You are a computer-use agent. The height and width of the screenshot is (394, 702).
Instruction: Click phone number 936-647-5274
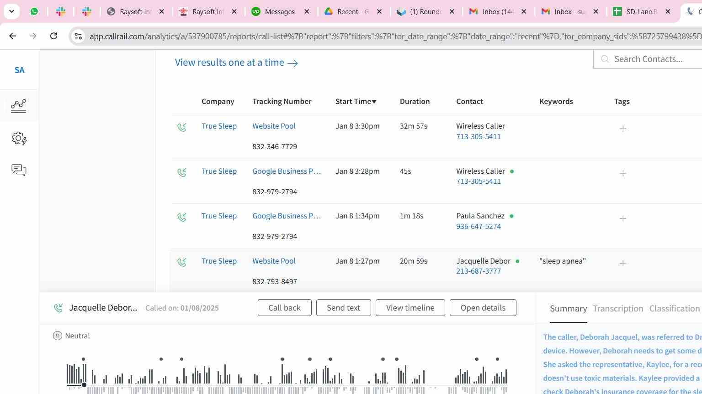tap(479, 226)
